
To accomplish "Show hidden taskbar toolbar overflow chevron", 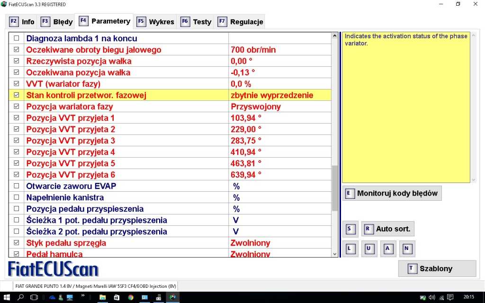I will [x=83, y=297].
